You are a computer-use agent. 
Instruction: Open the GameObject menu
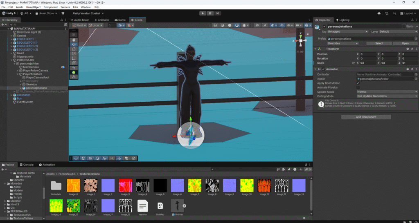[x=34, y=7]
